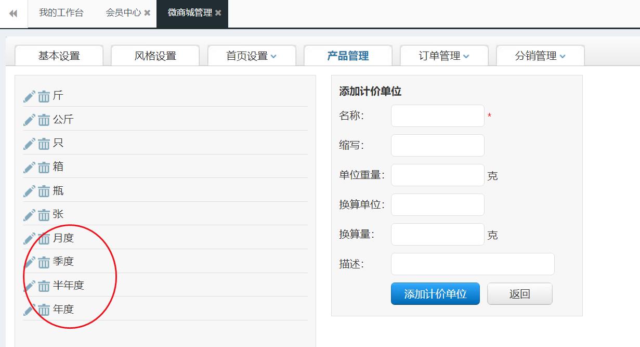Delete the 年度 unit via trash icon
The width and height of the screenshot is (640, 347).
point(44,310)
